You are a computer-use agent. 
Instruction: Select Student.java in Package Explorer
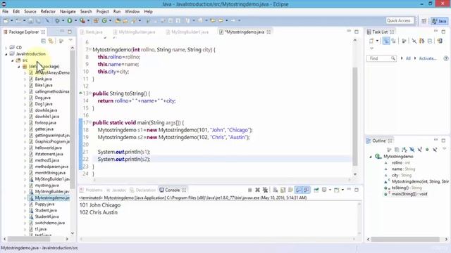[x=46, y=210]
